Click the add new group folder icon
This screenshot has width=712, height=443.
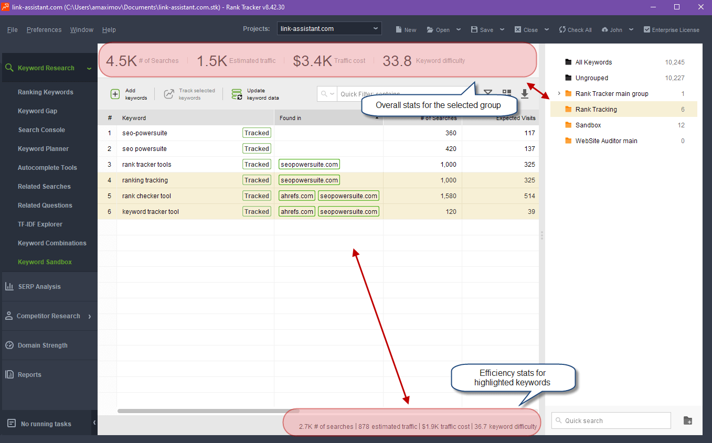point(688,420)
